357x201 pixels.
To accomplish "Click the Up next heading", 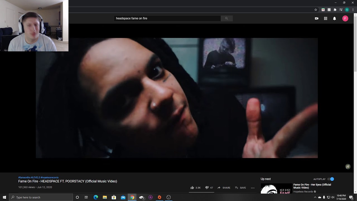I will pyautogui.click(x=266, y=179).
